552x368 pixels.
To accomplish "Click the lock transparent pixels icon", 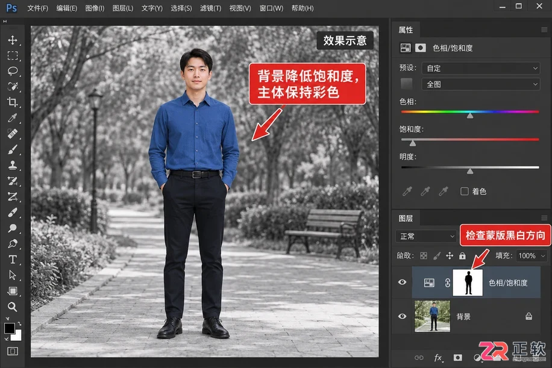I will (x=424, y=256).
